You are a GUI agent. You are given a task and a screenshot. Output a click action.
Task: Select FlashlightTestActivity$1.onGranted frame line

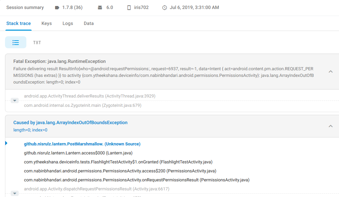point(118,162)
